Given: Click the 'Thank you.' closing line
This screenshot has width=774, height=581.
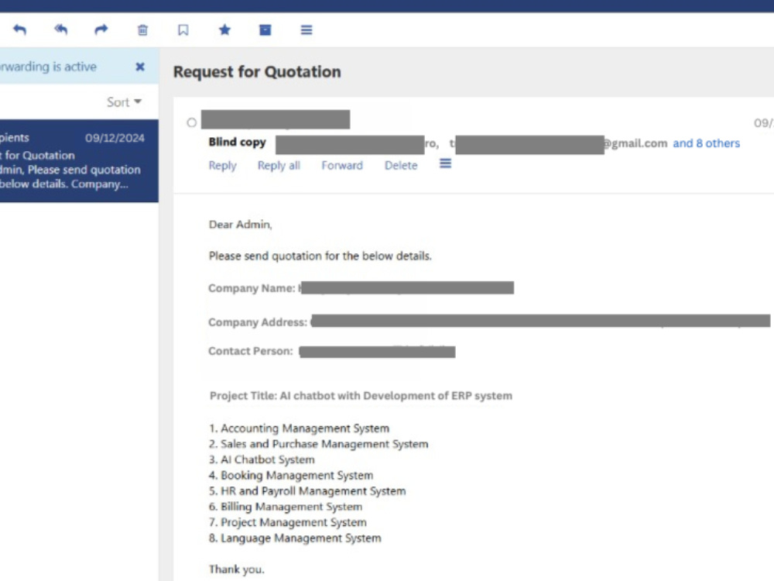Looking at the screenshot, I should tap(236, 569).
